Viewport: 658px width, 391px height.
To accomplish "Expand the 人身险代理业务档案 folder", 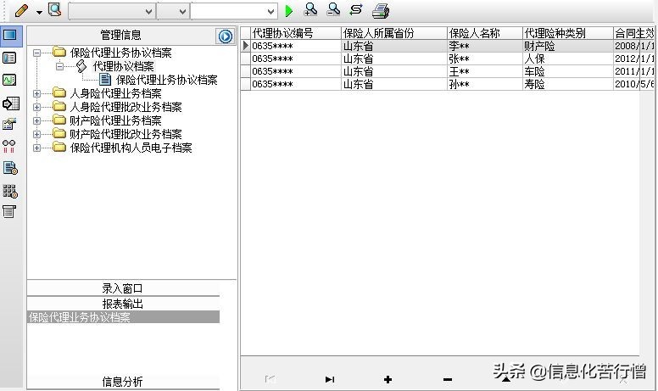I will 37,93.
